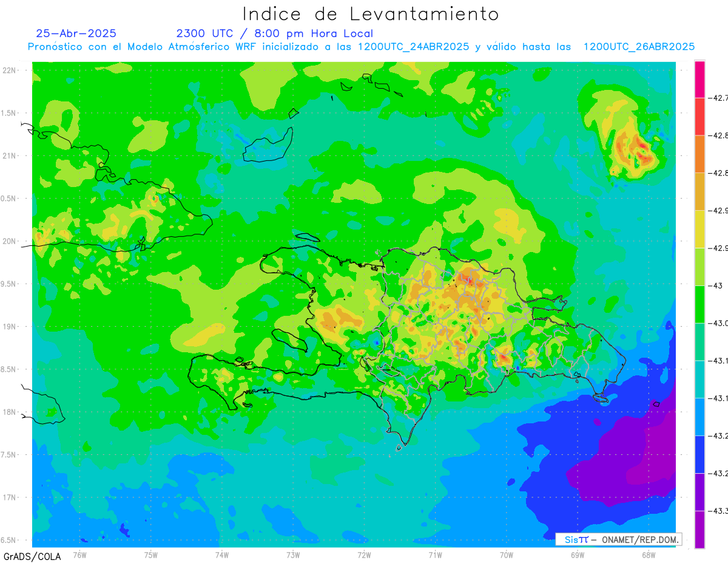
Task: Select the orange swatch in color bar
Action: pos(699,154)
